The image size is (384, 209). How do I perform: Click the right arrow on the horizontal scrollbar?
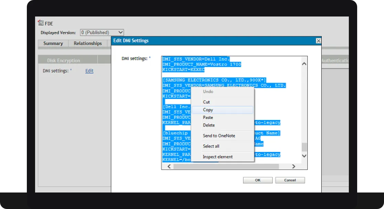coord(294,166)
